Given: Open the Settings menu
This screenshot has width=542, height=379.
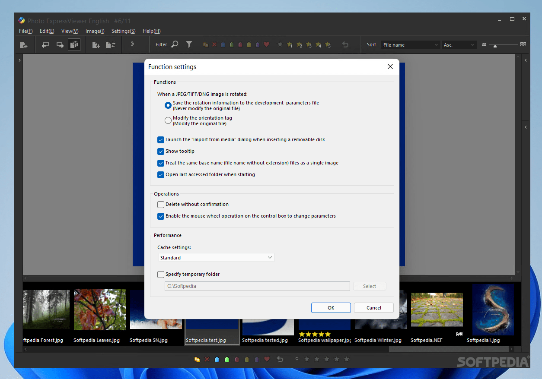Looking at the screenshot, I should point(123,31).
